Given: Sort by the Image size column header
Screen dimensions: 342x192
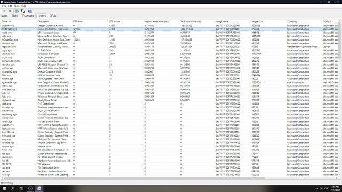Looking at the screenshot, I should [x=268, y=21].
